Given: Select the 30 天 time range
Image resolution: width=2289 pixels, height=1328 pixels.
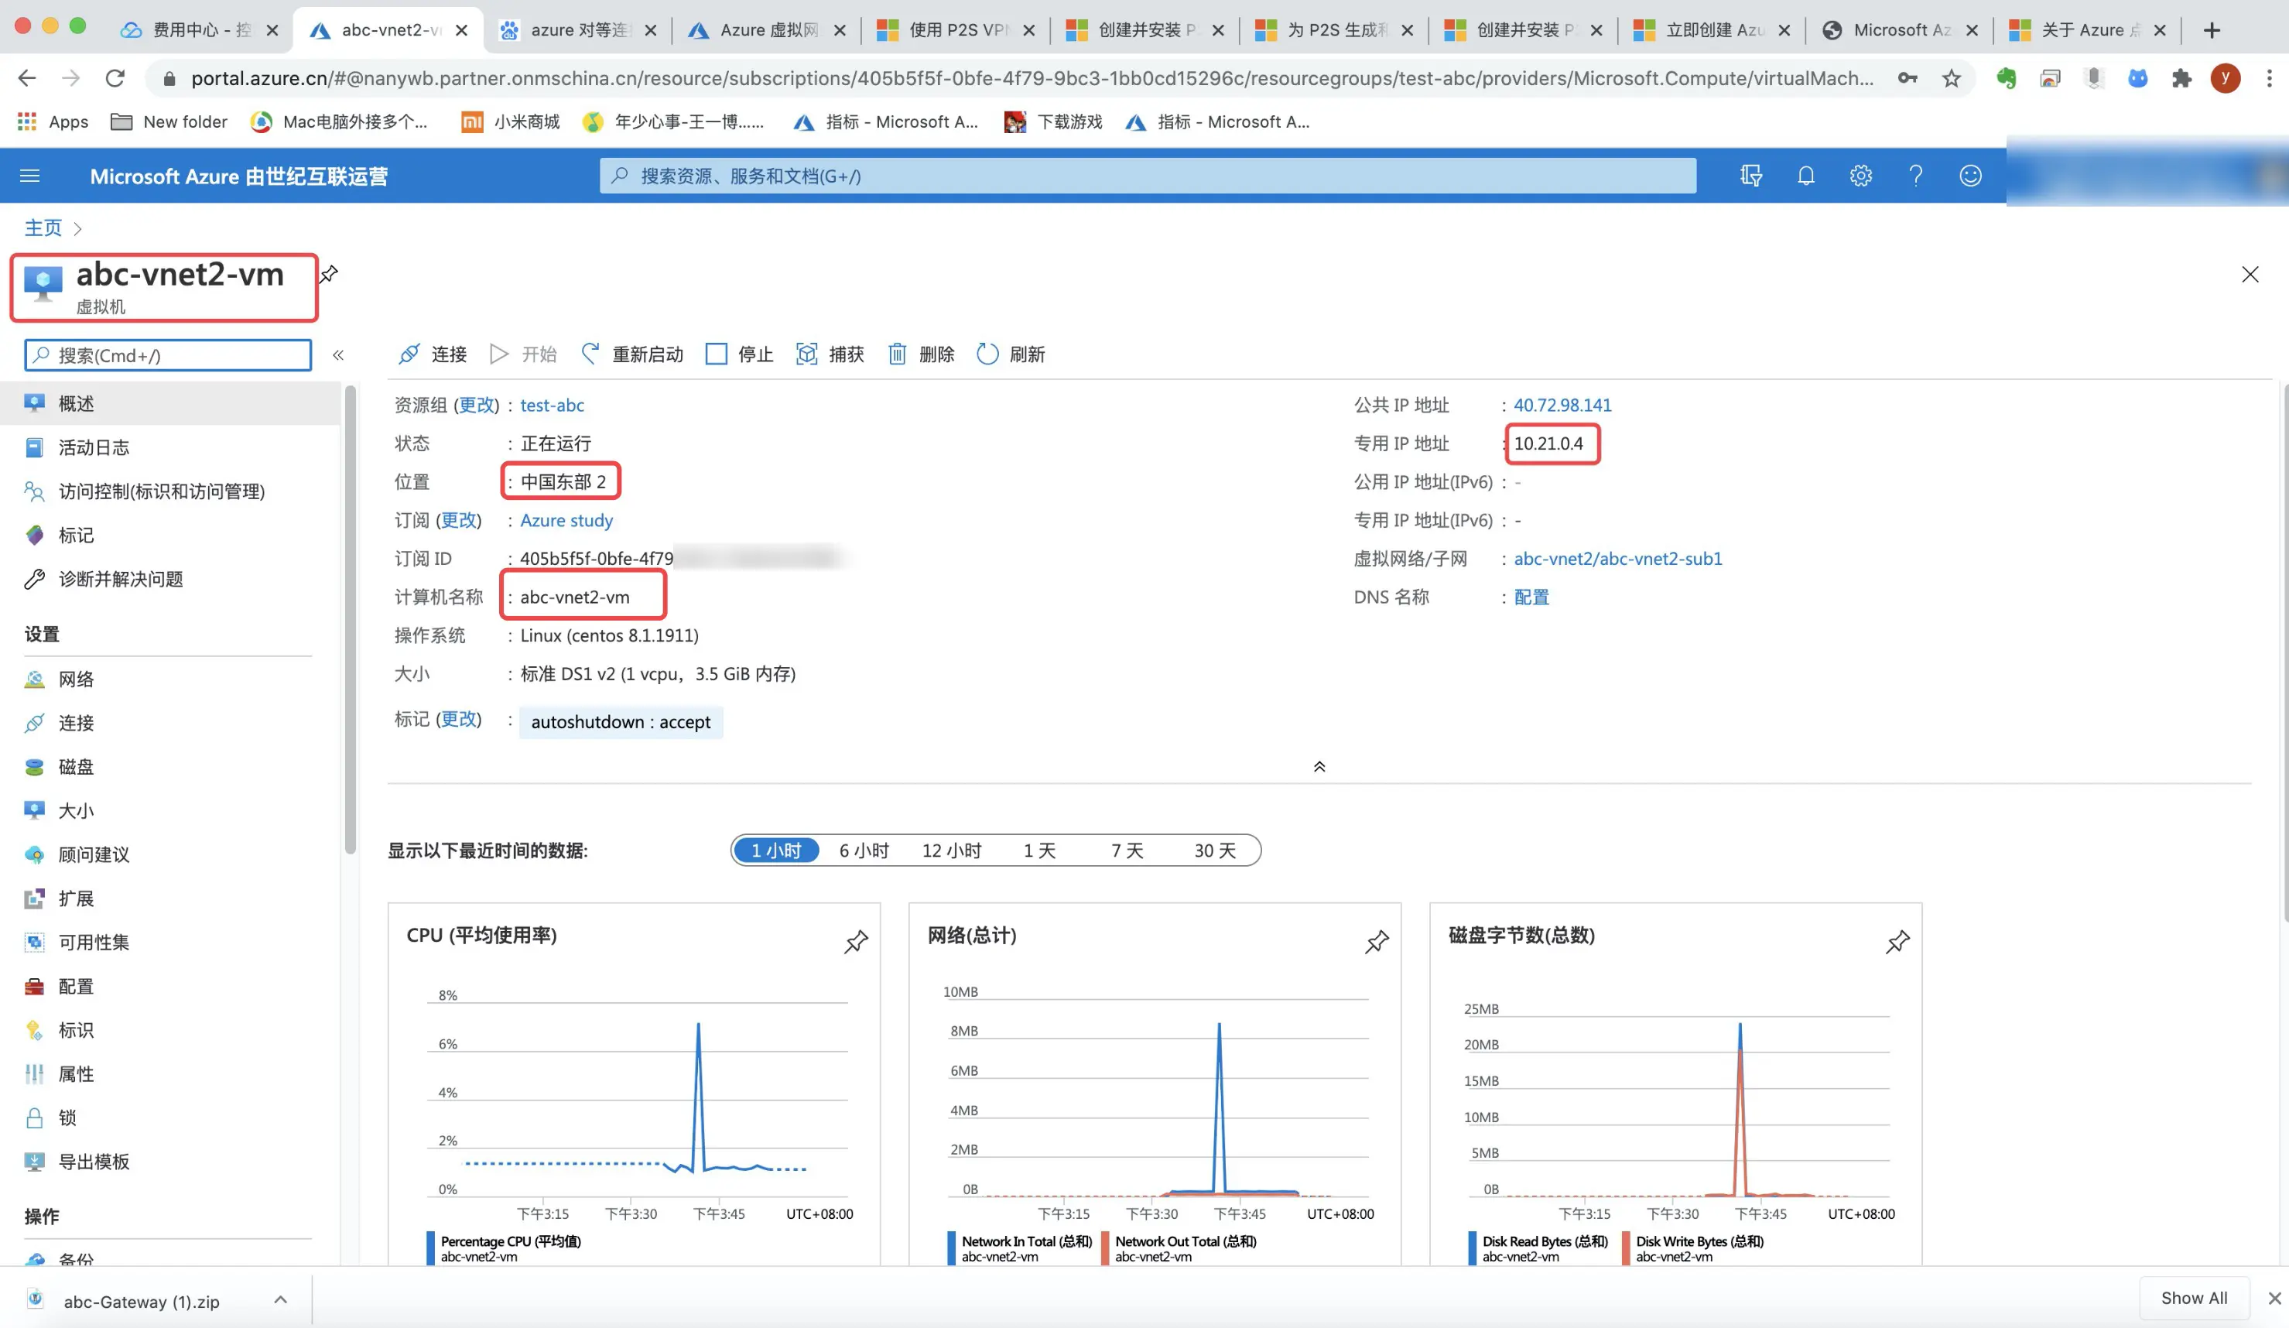Looking at the screenshot, I should point(1214,851).
